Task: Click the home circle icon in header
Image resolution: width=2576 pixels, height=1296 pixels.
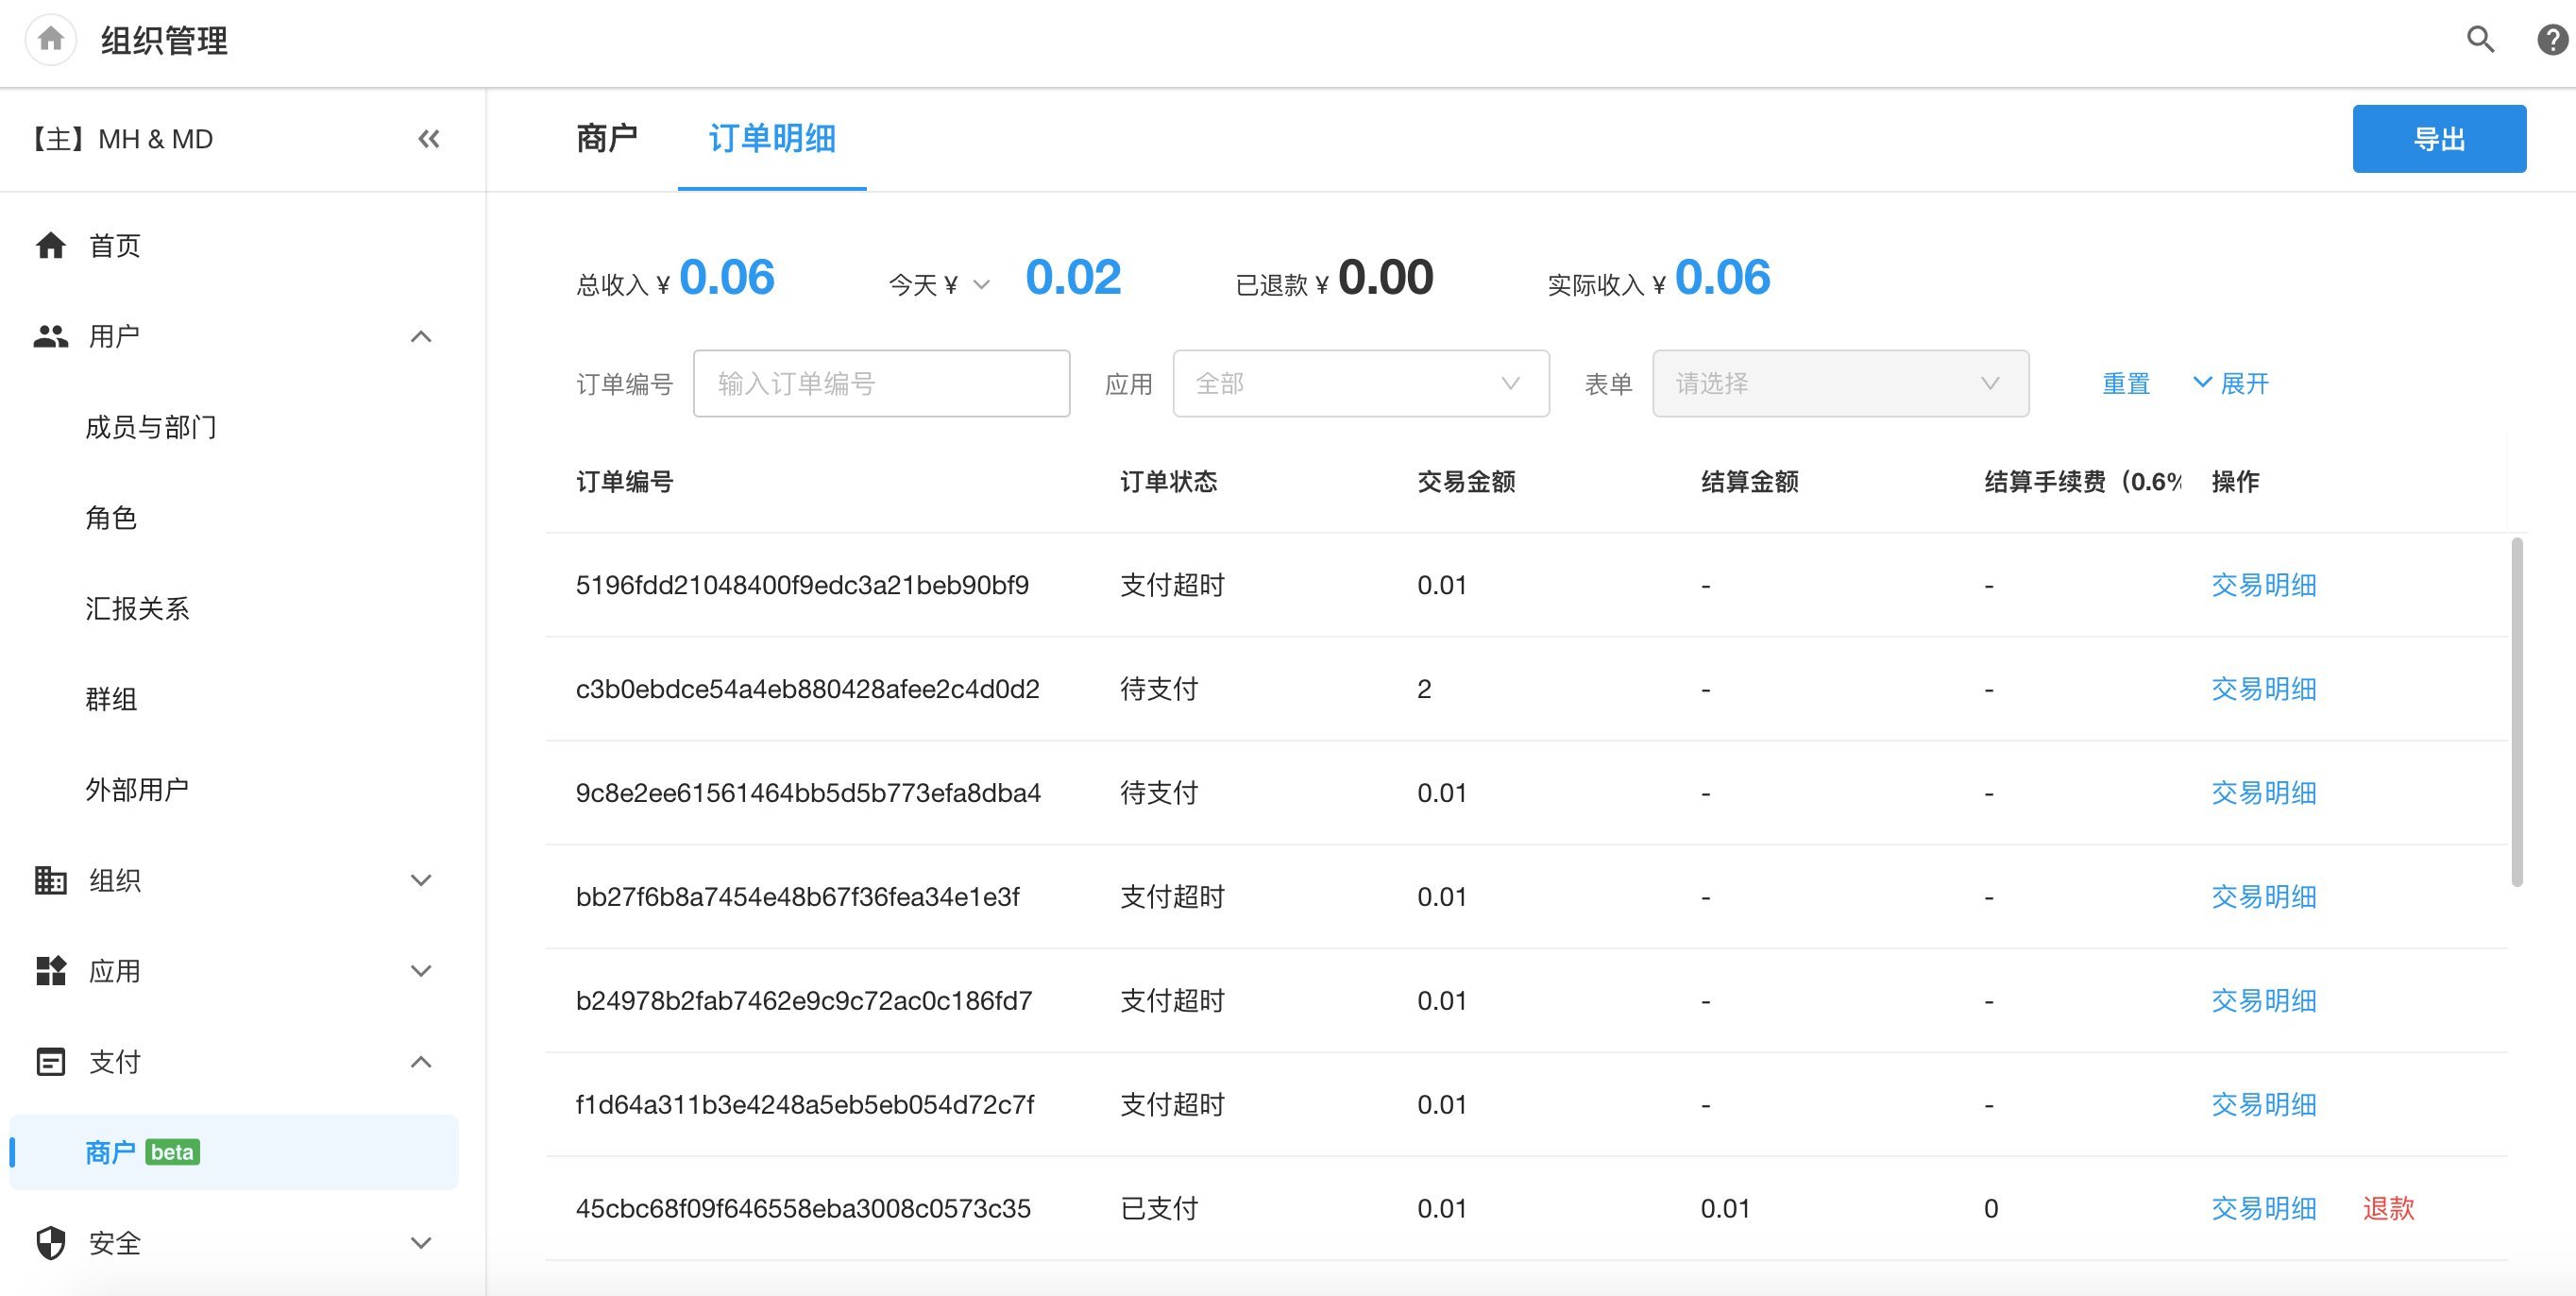Action: [x=50, y=40]
